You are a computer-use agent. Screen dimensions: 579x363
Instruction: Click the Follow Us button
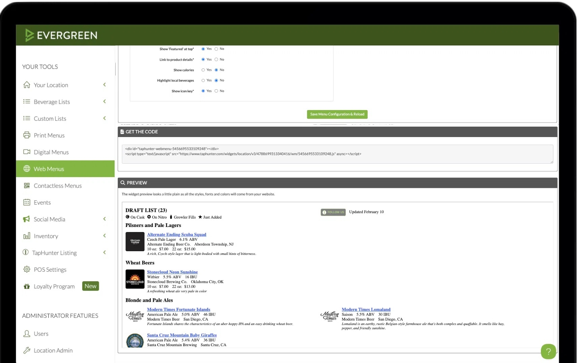333,212
